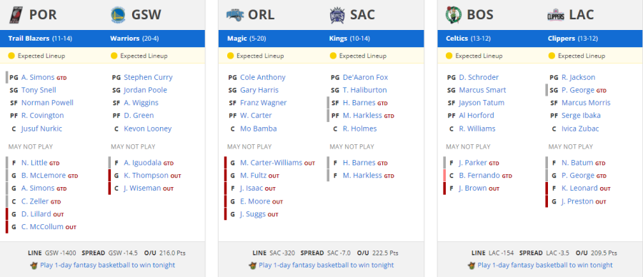Click fantasy basketball icon under BOS-LAC game

click(x=472, y=265)
